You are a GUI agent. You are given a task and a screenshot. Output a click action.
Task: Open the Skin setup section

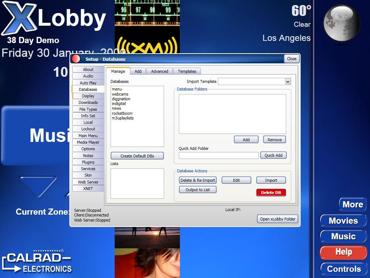point(88,175)
